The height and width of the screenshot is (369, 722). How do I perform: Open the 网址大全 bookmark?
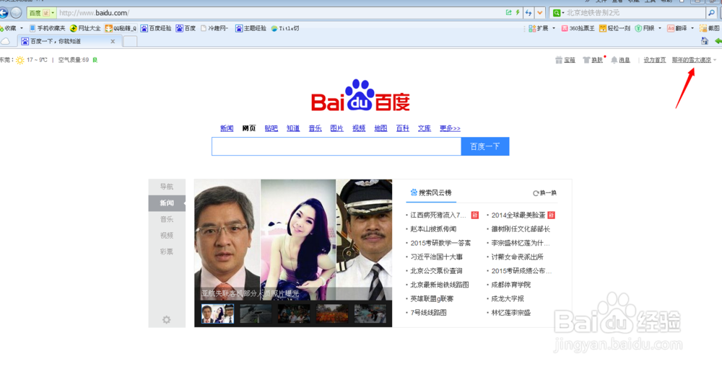[85, 29]
